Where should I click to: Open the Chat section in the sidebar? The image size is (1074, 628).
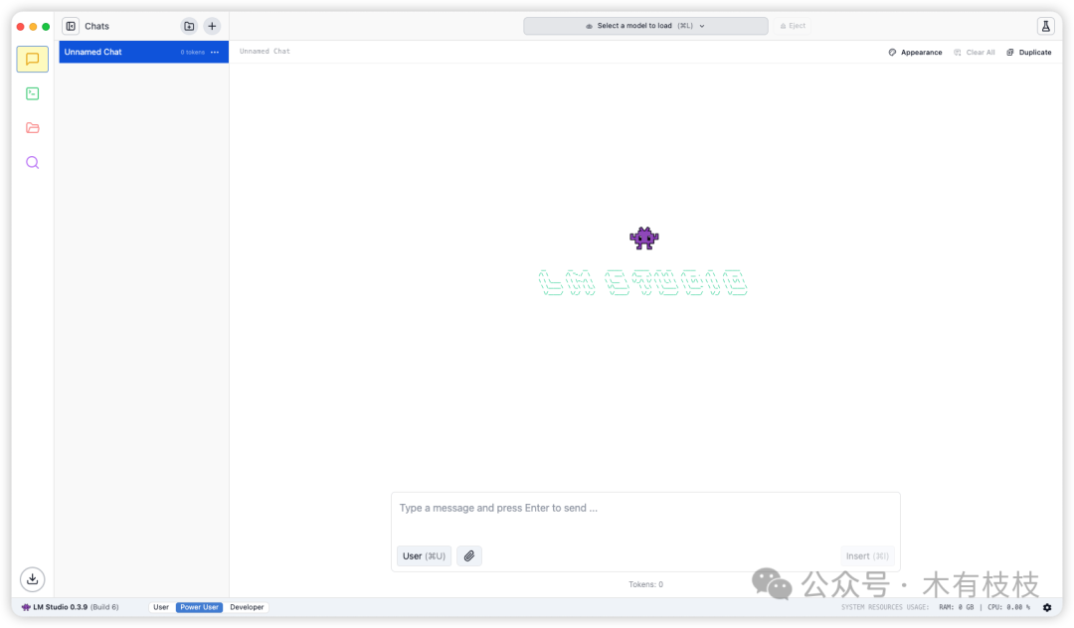point(32,60)
